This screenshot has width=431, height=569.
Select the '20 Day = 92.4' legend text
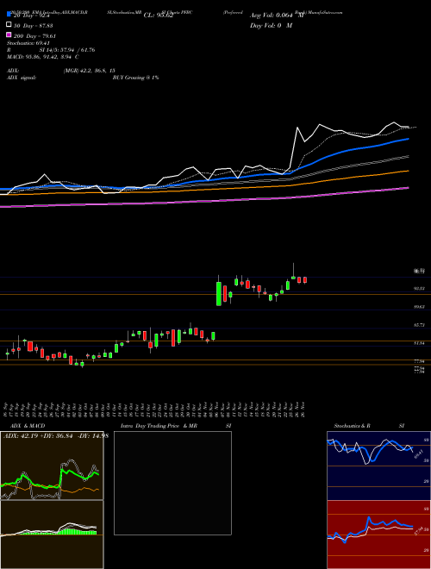31,16
